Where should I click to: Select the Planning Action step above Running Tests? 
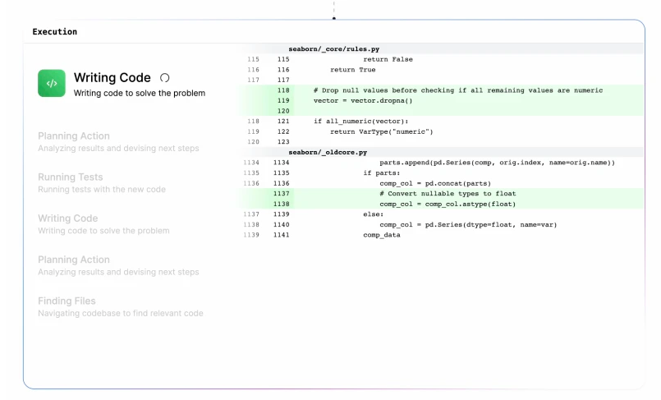tap(74, 136)
